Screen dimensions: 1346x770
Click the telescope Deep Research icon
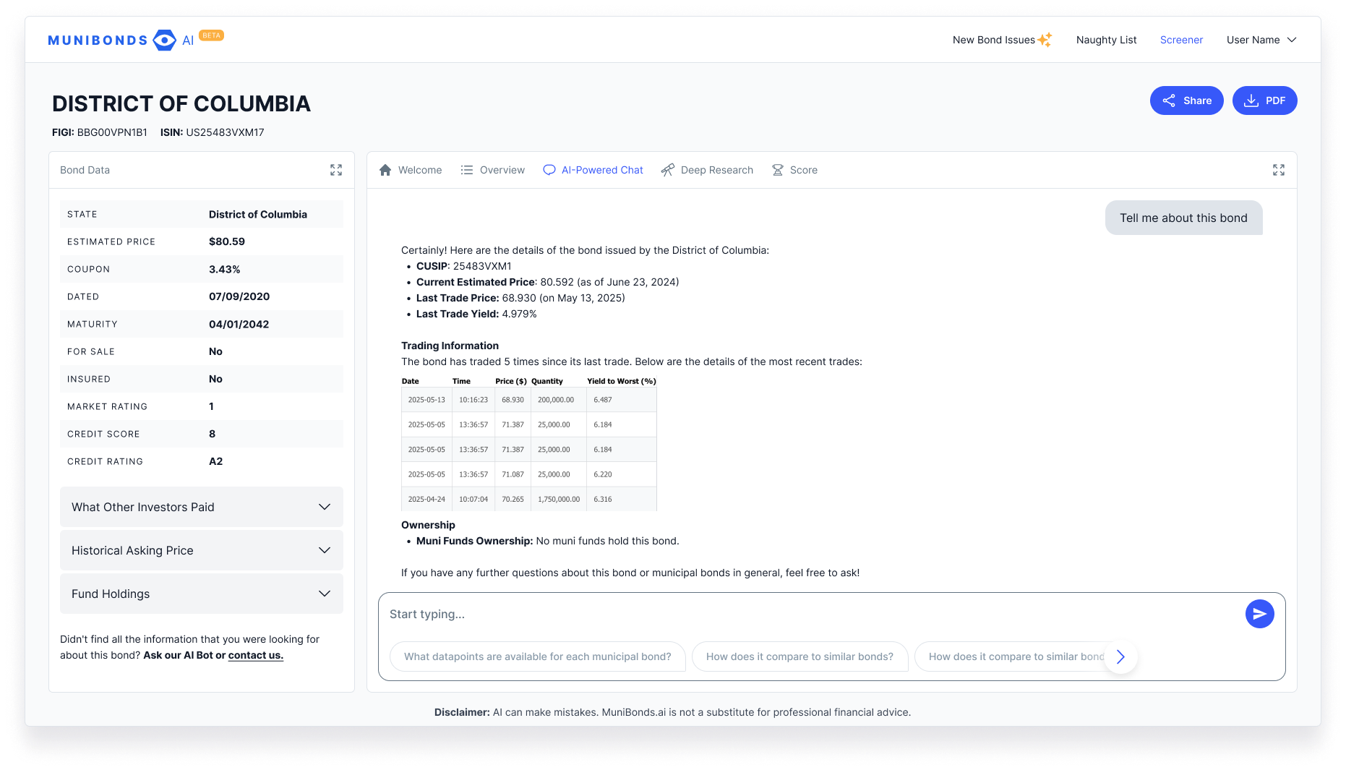[x=668, y=170]
